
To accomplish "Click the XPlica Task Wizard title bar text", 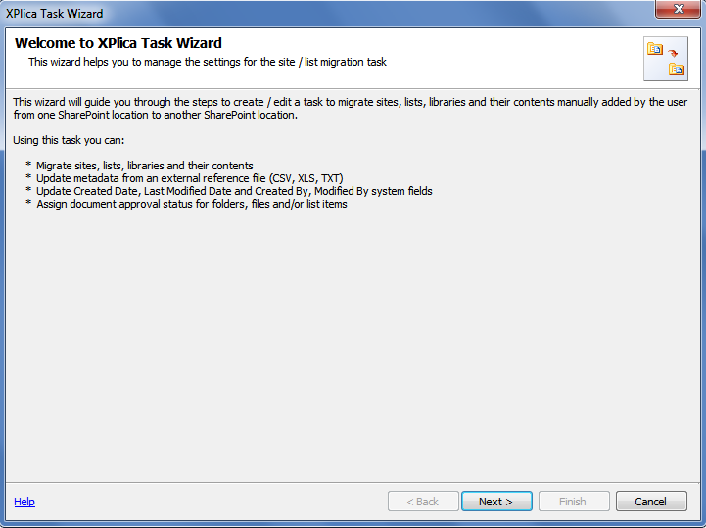I will 54,14.
